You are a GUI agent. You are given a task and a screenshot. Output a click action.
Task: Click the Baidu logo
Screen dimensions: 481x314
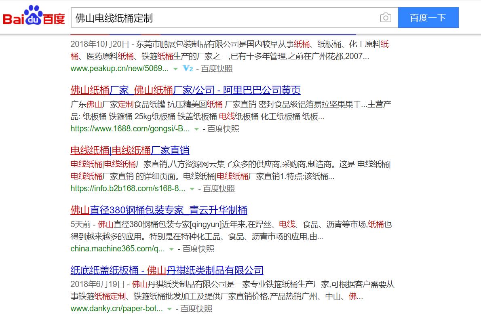pyautogui.click(x=34, y=15)
